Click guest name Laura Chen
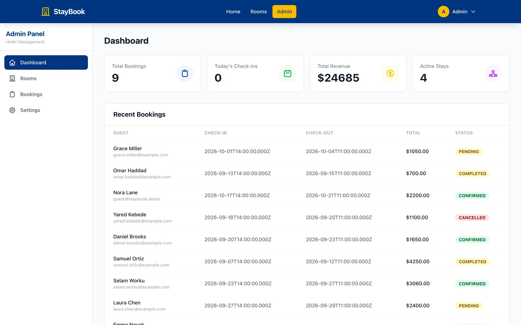 click(x=127, y=303)
